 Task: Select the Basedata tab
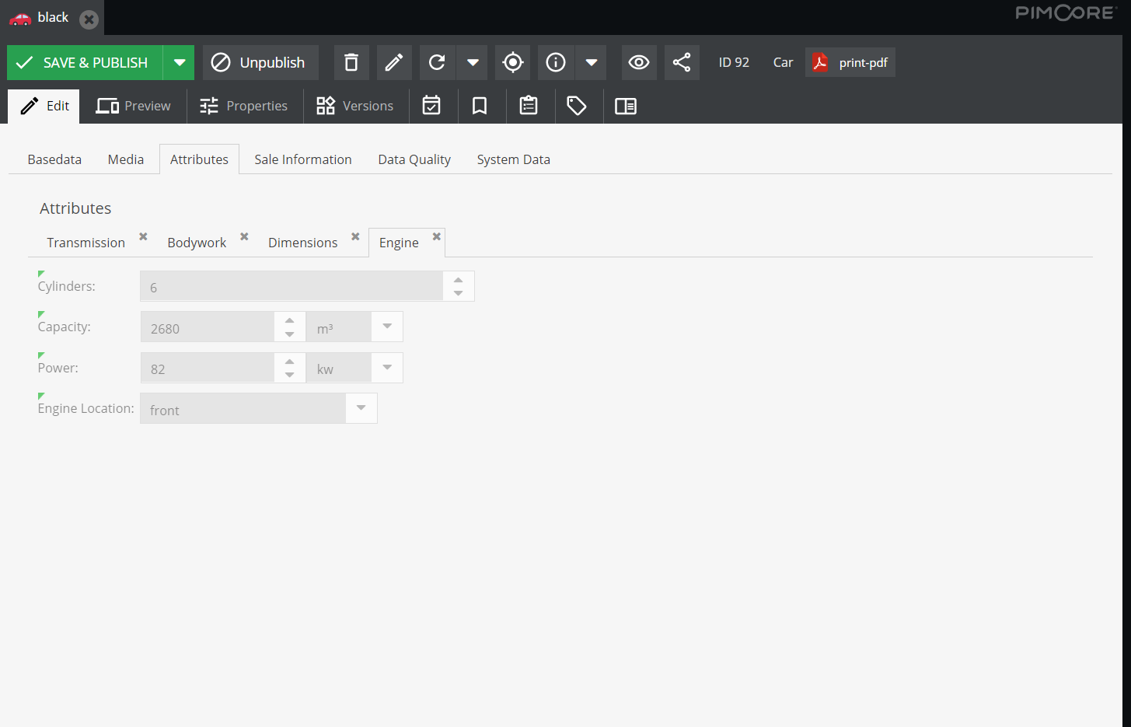point(54,159)
